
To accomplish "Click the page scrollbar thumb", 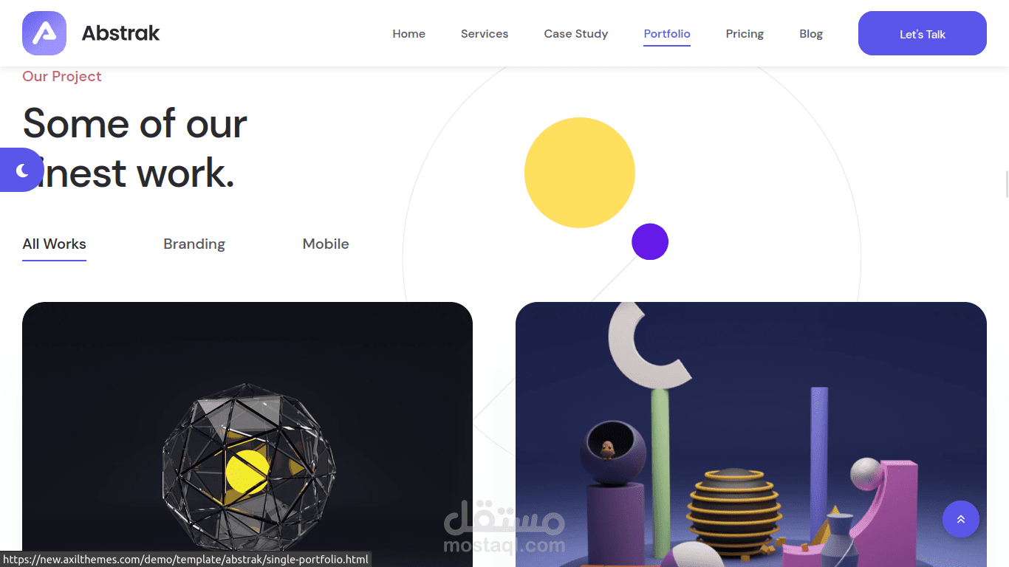I will tap(1007, 183).
